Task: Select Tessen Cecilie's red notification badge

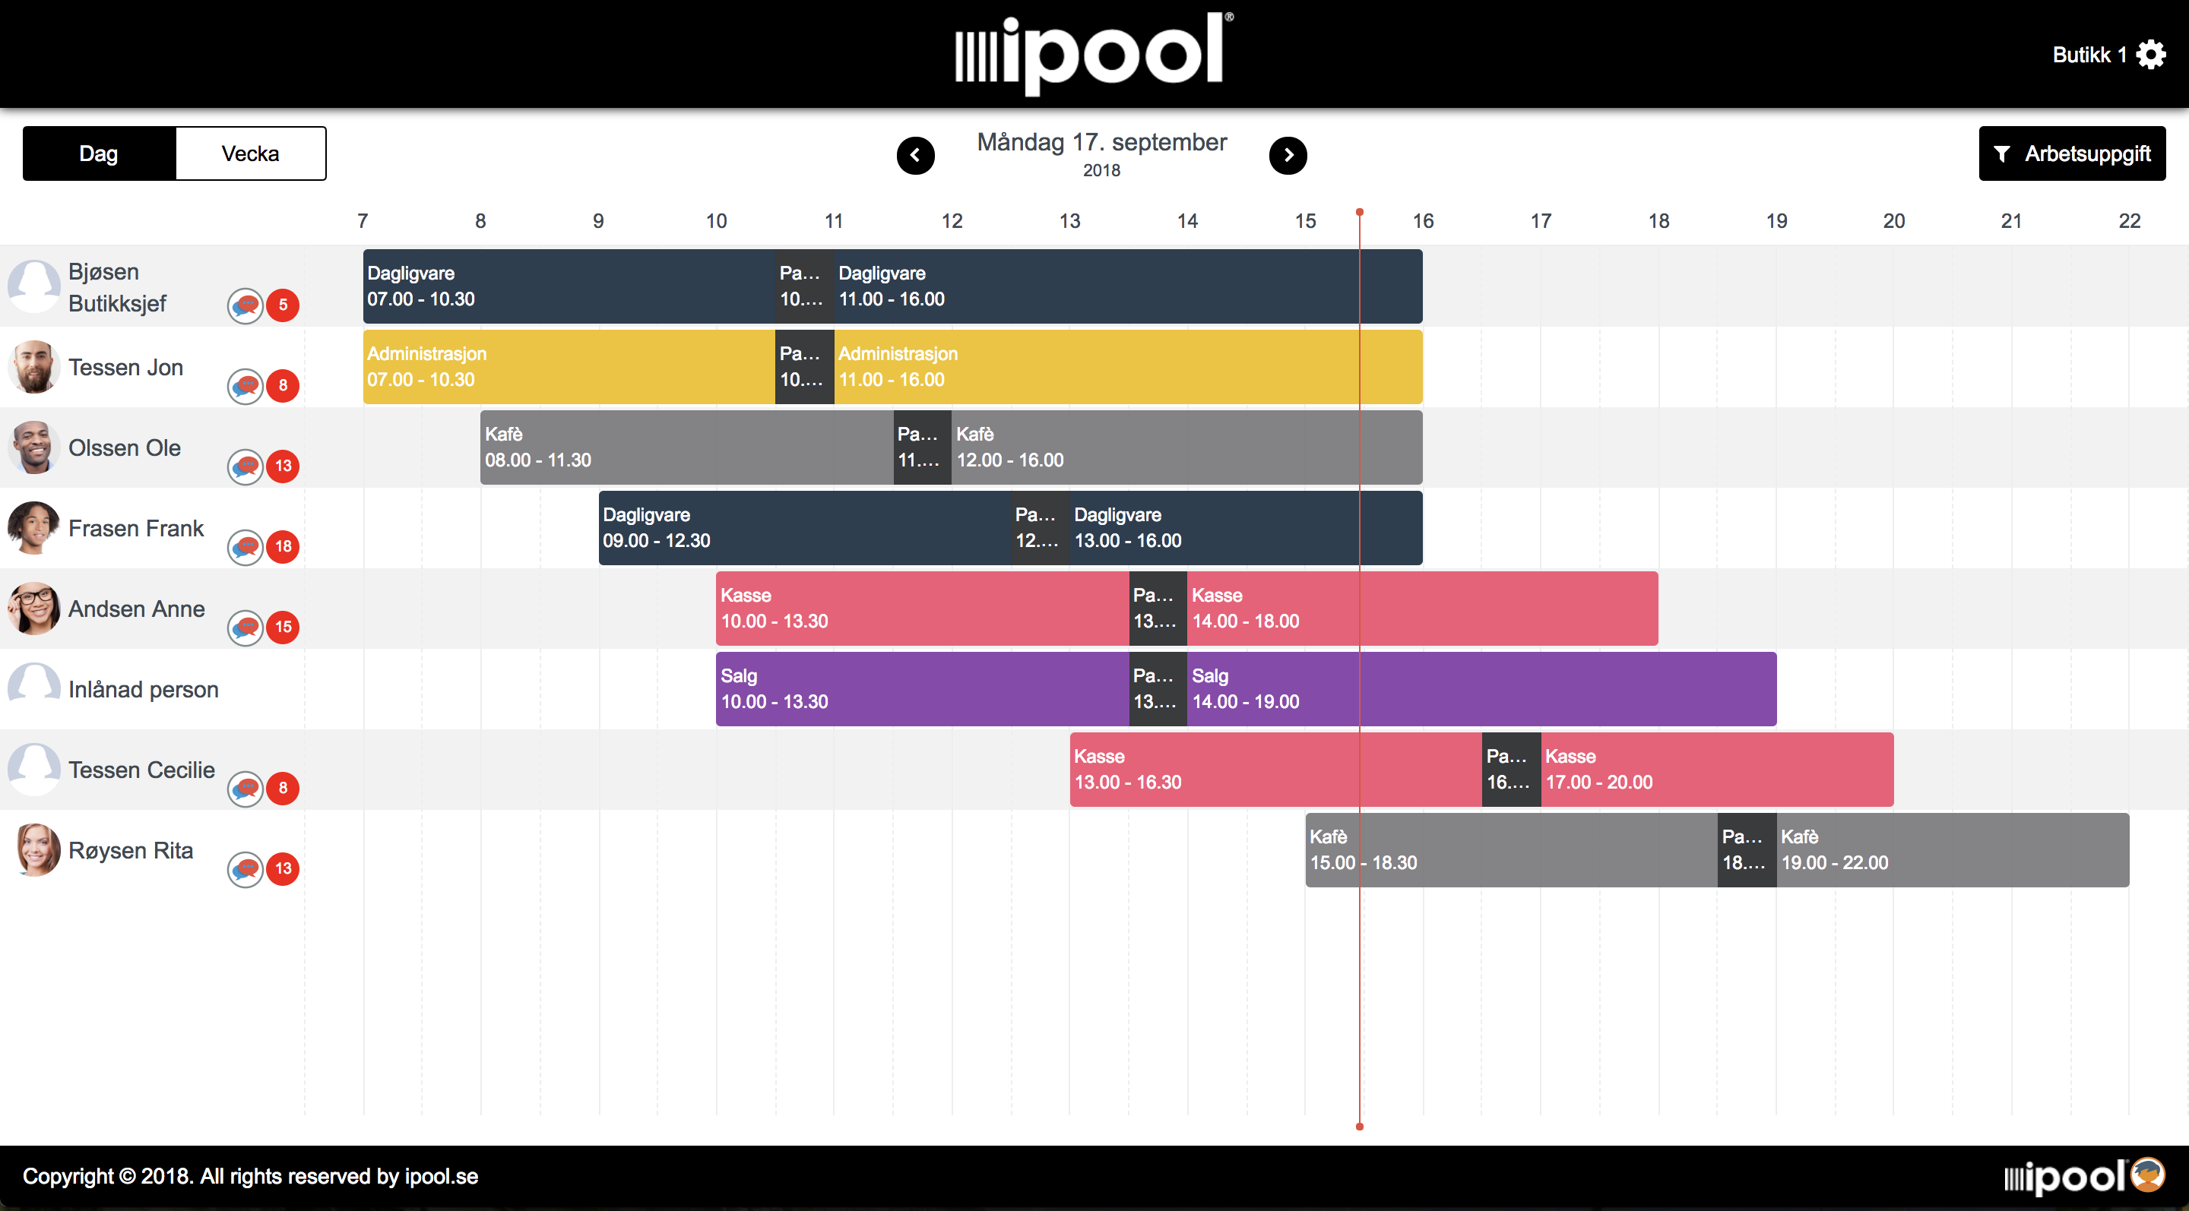Action: pos(284,788)
